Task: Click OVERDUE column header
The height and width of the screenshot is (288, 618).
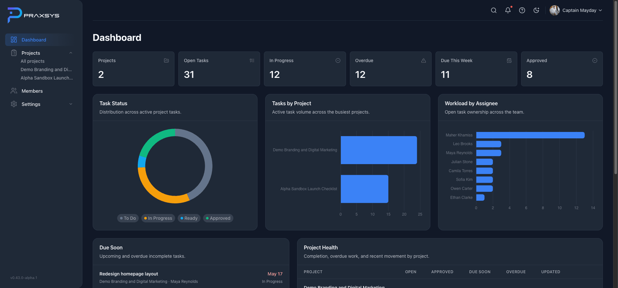Action: 516,272
